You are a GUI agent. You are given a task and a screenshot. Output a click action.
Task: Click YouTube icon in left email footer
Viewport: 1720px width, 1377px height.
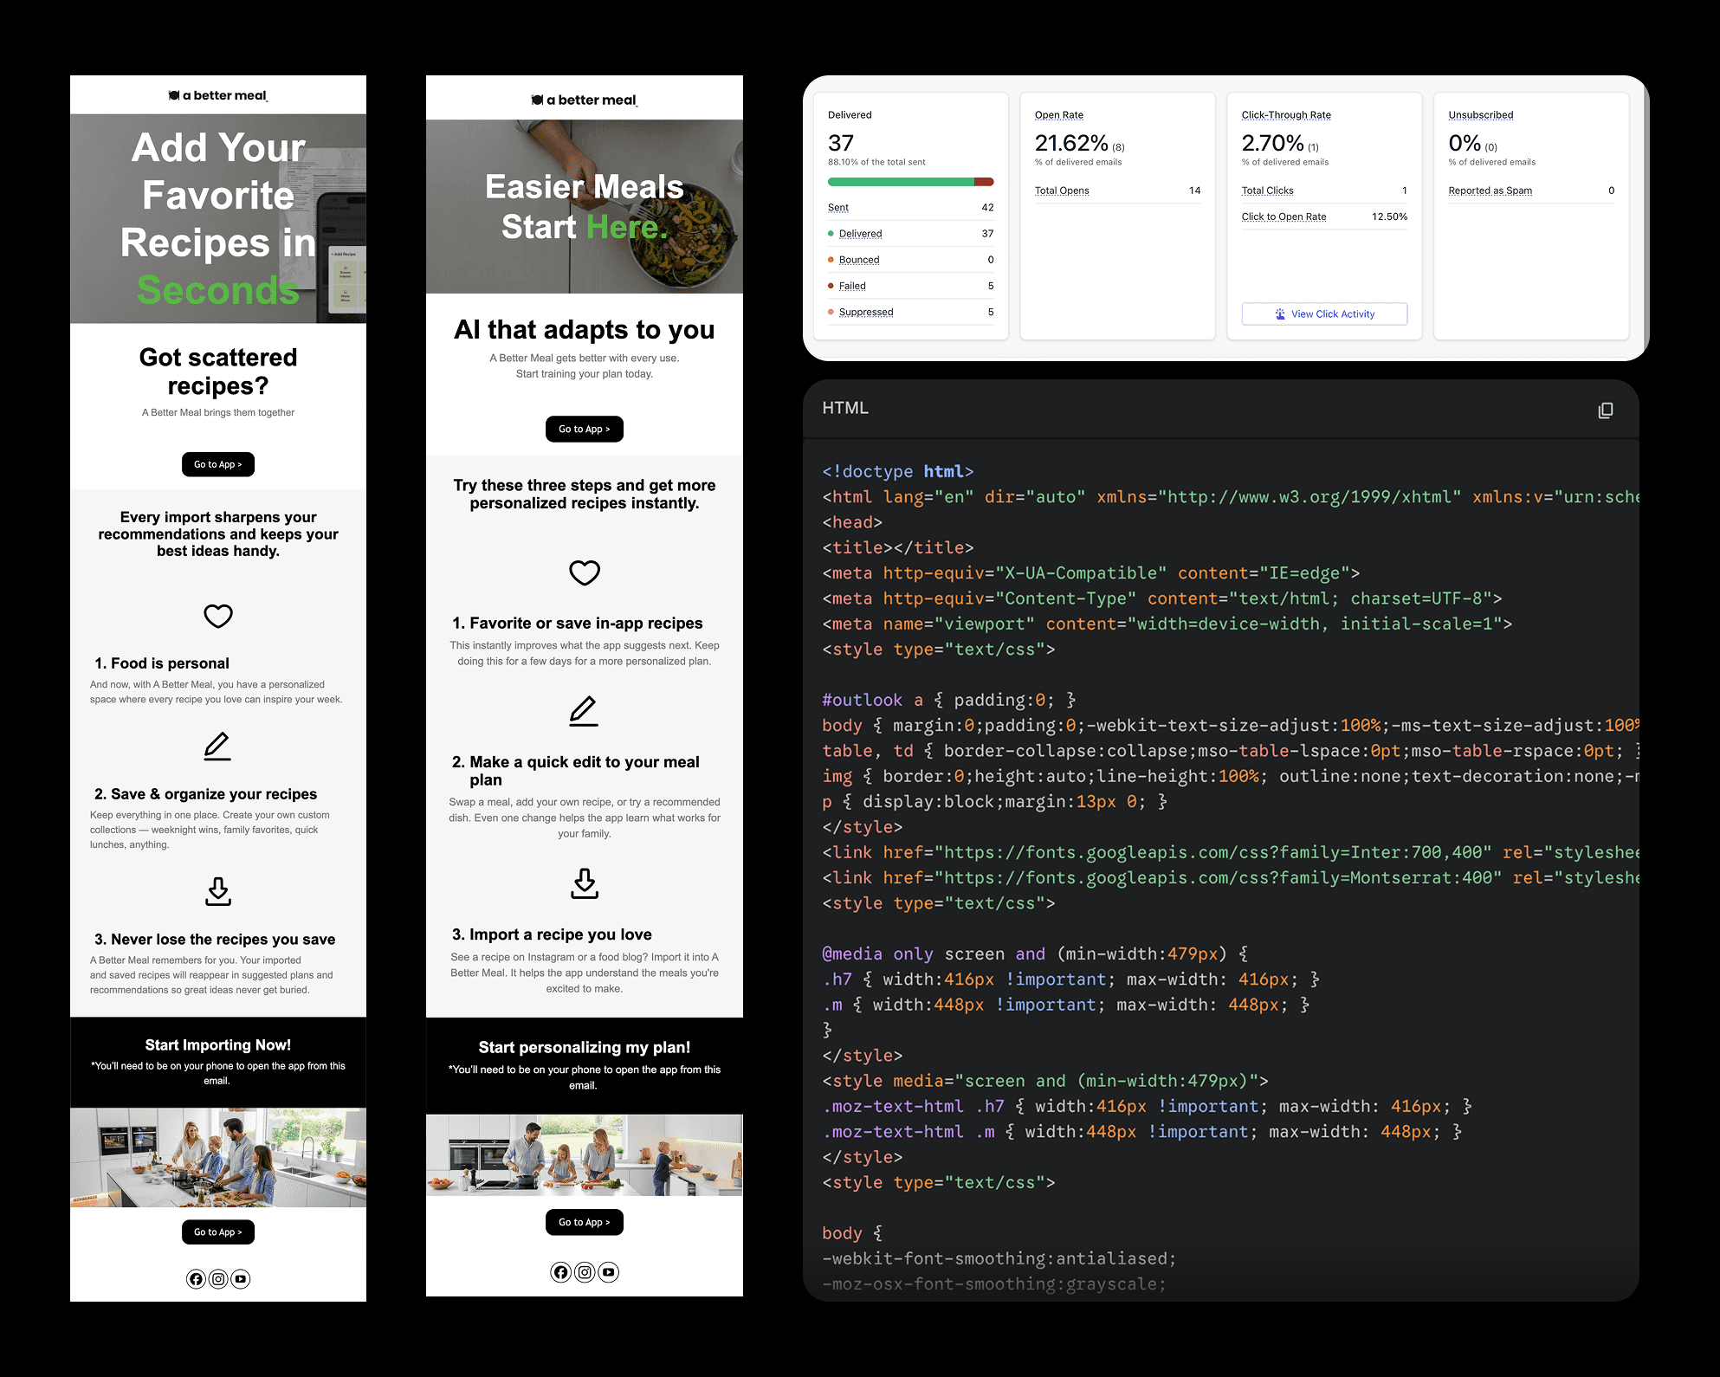(x=241, y=1279)
